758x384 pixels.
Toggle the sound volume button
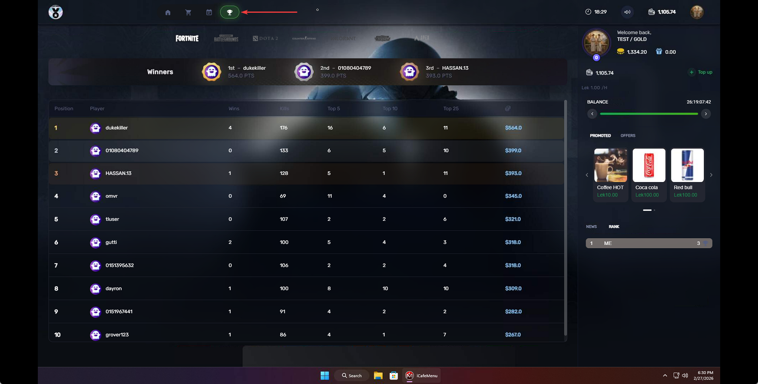point(627,12)
